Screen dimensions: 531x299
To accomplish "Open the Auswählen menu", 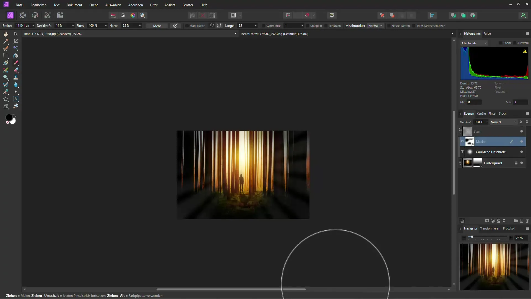I will tap(113, 5).
